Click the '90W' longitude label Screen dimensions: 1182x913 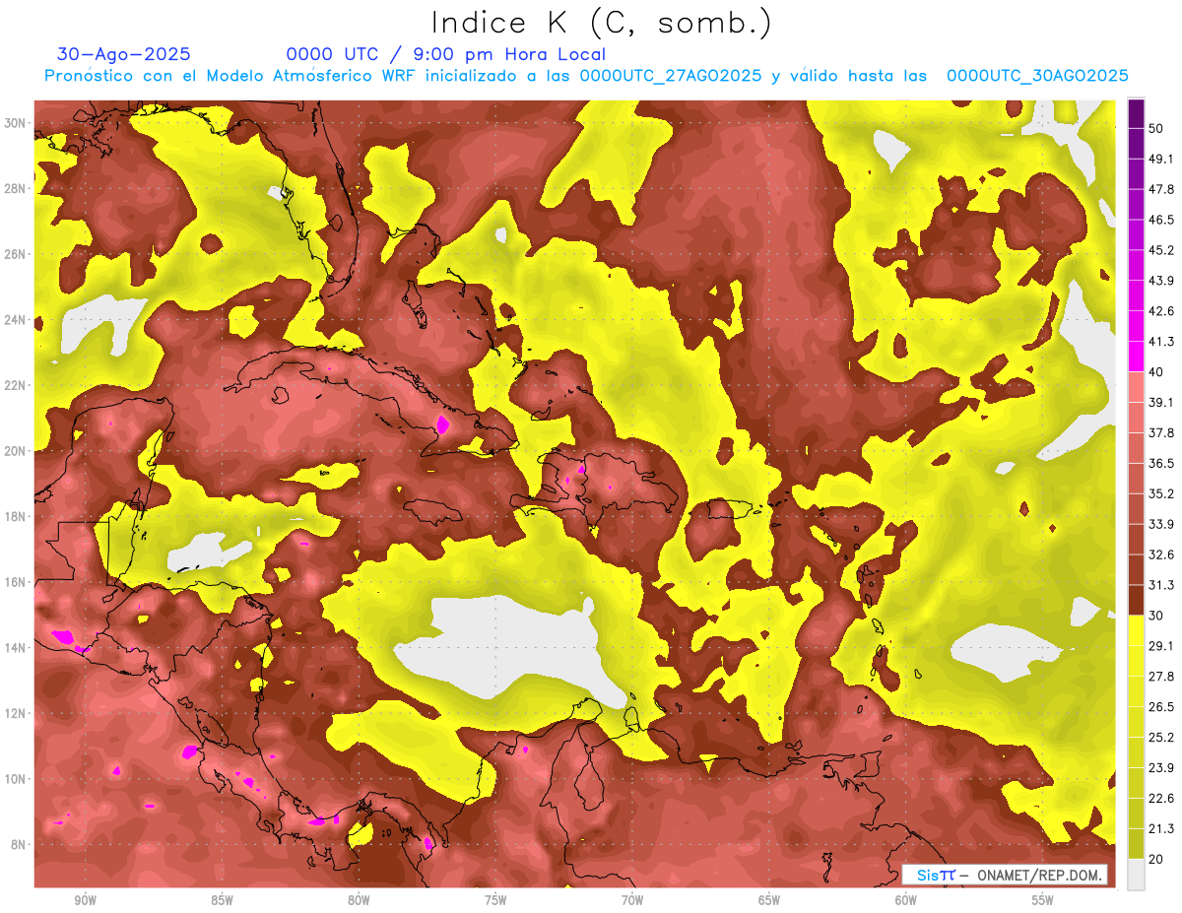click(85, 900)
